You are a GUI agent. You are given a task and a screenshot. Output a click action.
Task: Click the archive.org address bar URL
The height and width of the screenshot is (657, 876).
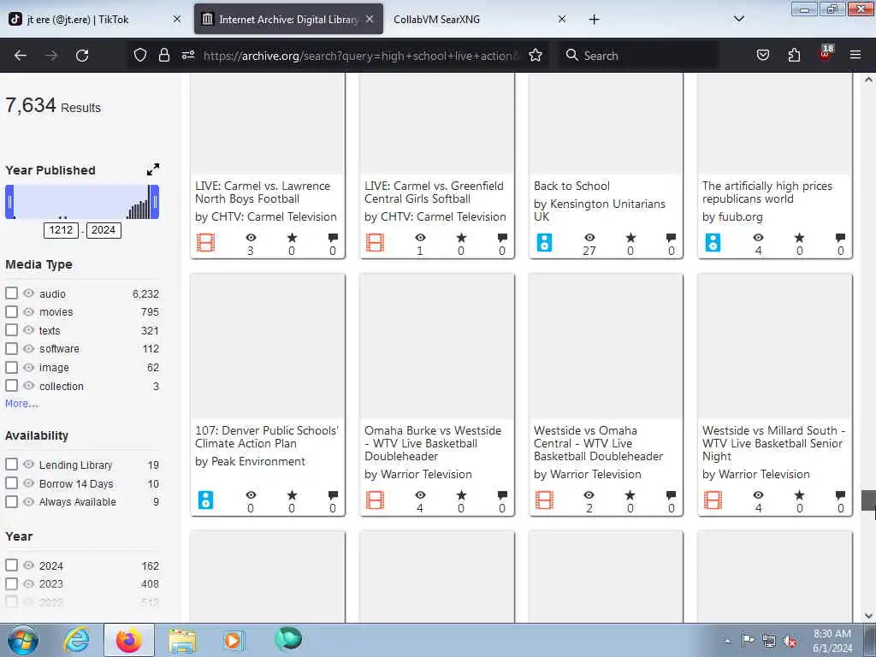(x=361, y=56)
